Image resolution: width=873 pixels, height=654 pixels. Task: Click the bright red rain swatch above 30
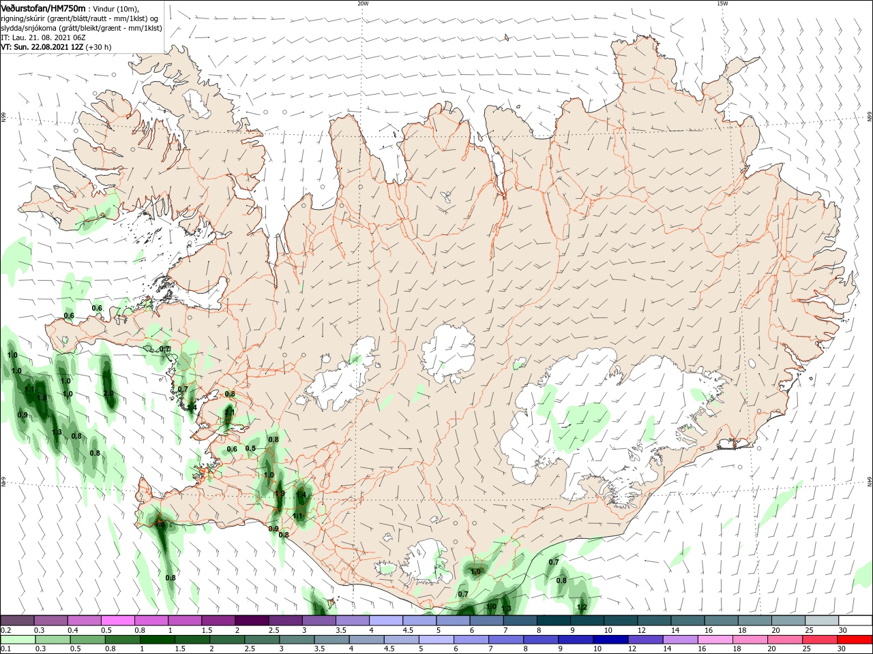point(855,640)
